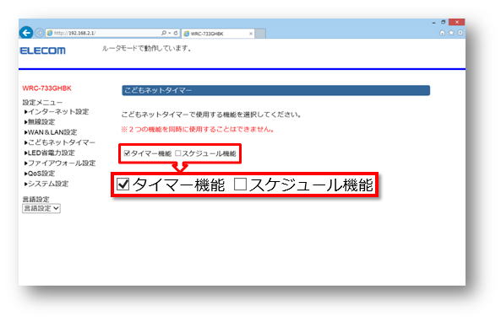The image size is (501, 321).
Task: Open a new browser tab
Action: pyautogui.click(x=260, y=34)
